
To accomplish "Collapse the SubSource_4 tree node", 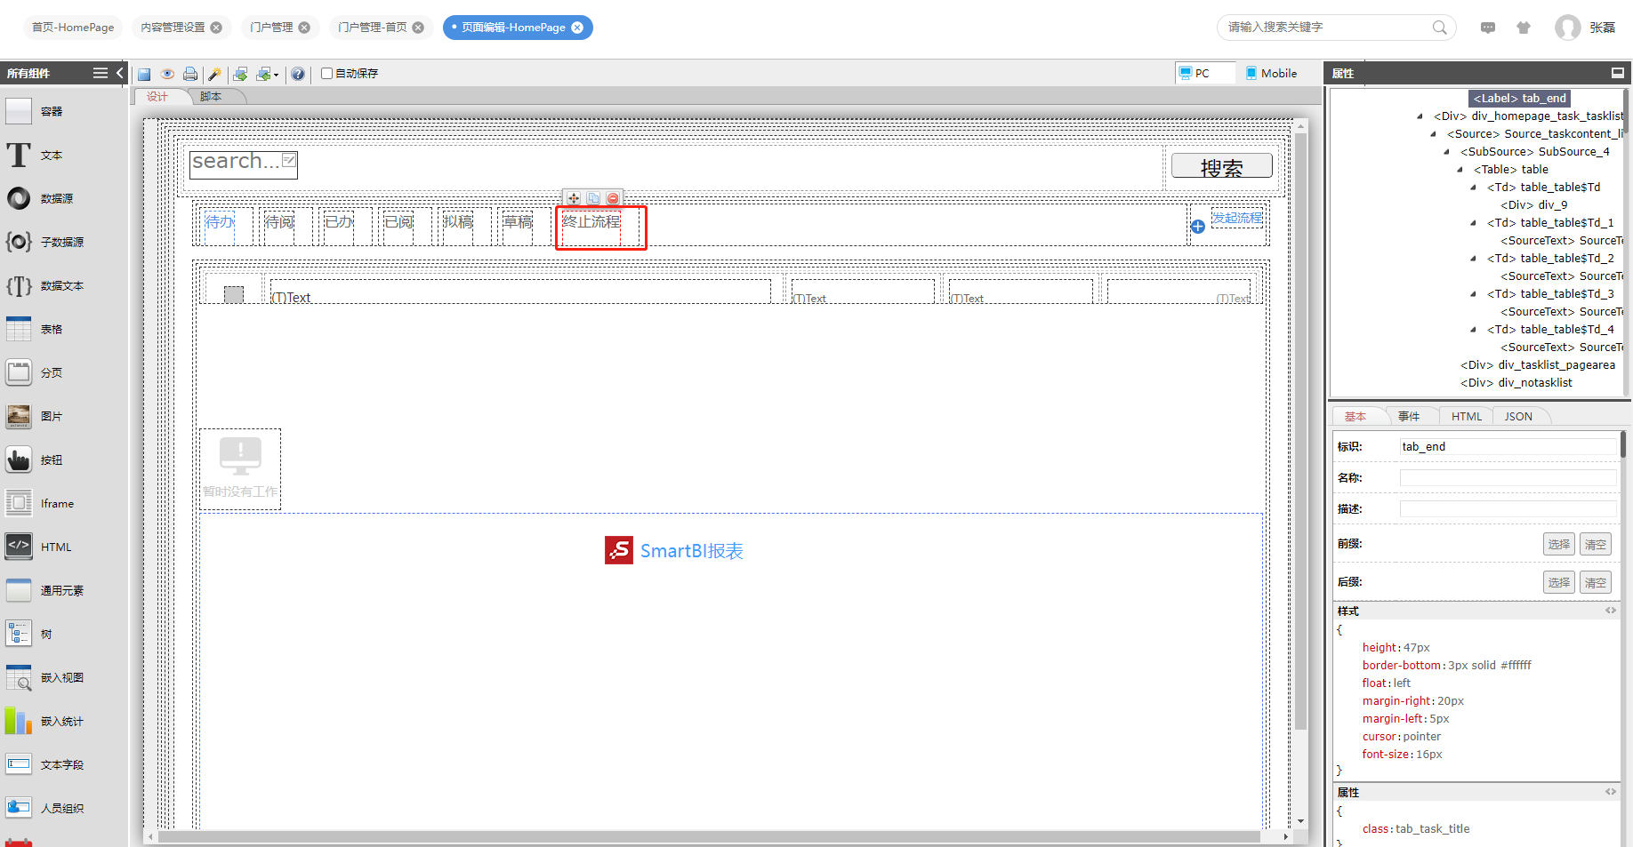I will pyautogui.click(x=1446, y=152).
